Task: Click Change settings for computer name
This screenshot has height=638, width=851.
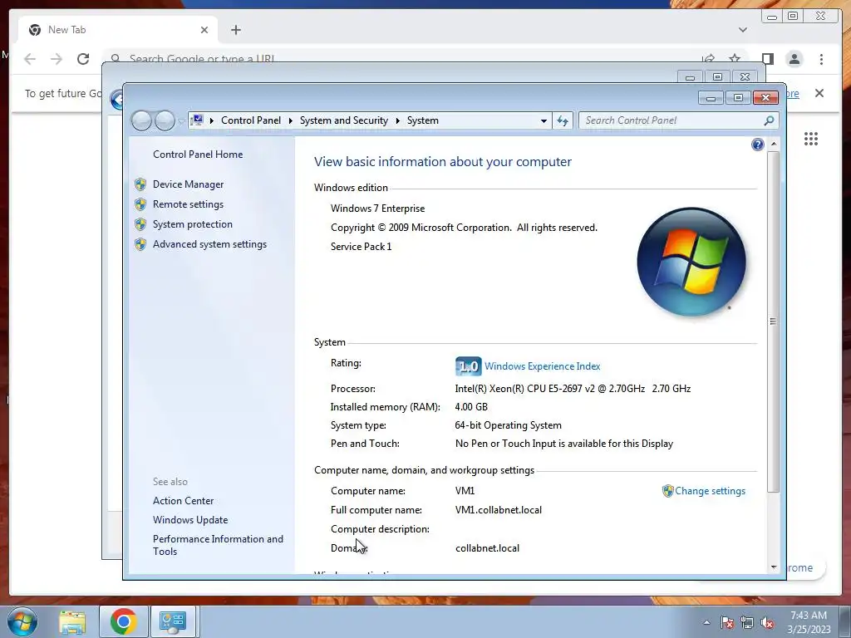Action: pyautogui.click(x=710, y=491)
